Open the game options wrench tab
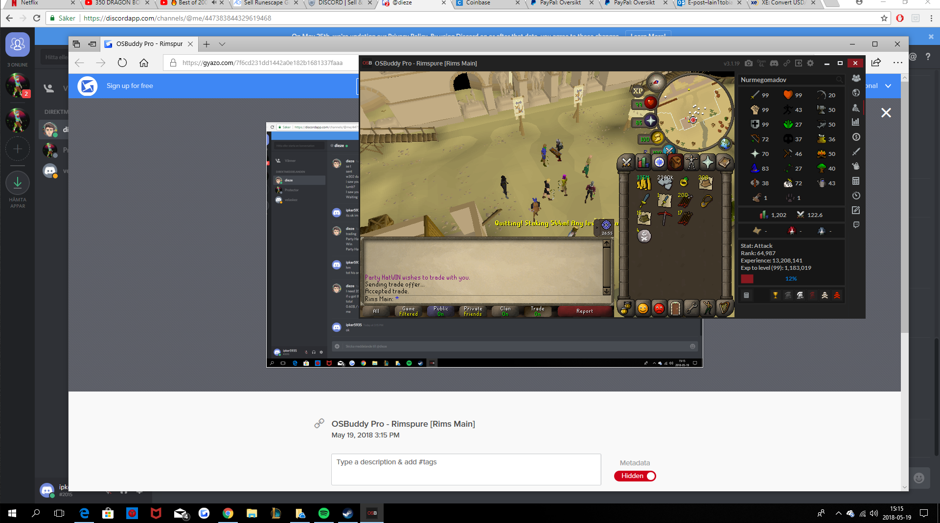This screenshot has height=523, width=940. pyautogui.click(x=691, y=308)
